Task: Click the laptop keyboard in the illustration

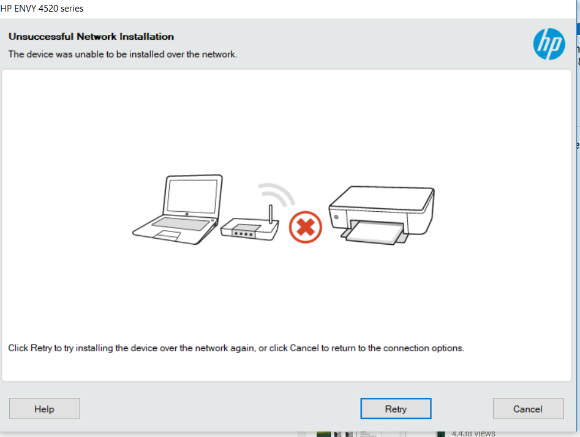Action: tap(181, 224)
